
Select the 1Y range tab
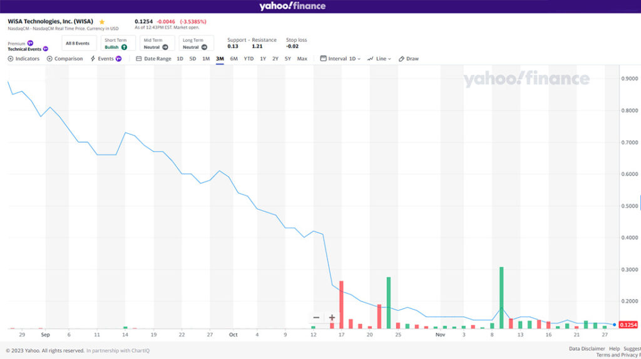pos(263,59)
